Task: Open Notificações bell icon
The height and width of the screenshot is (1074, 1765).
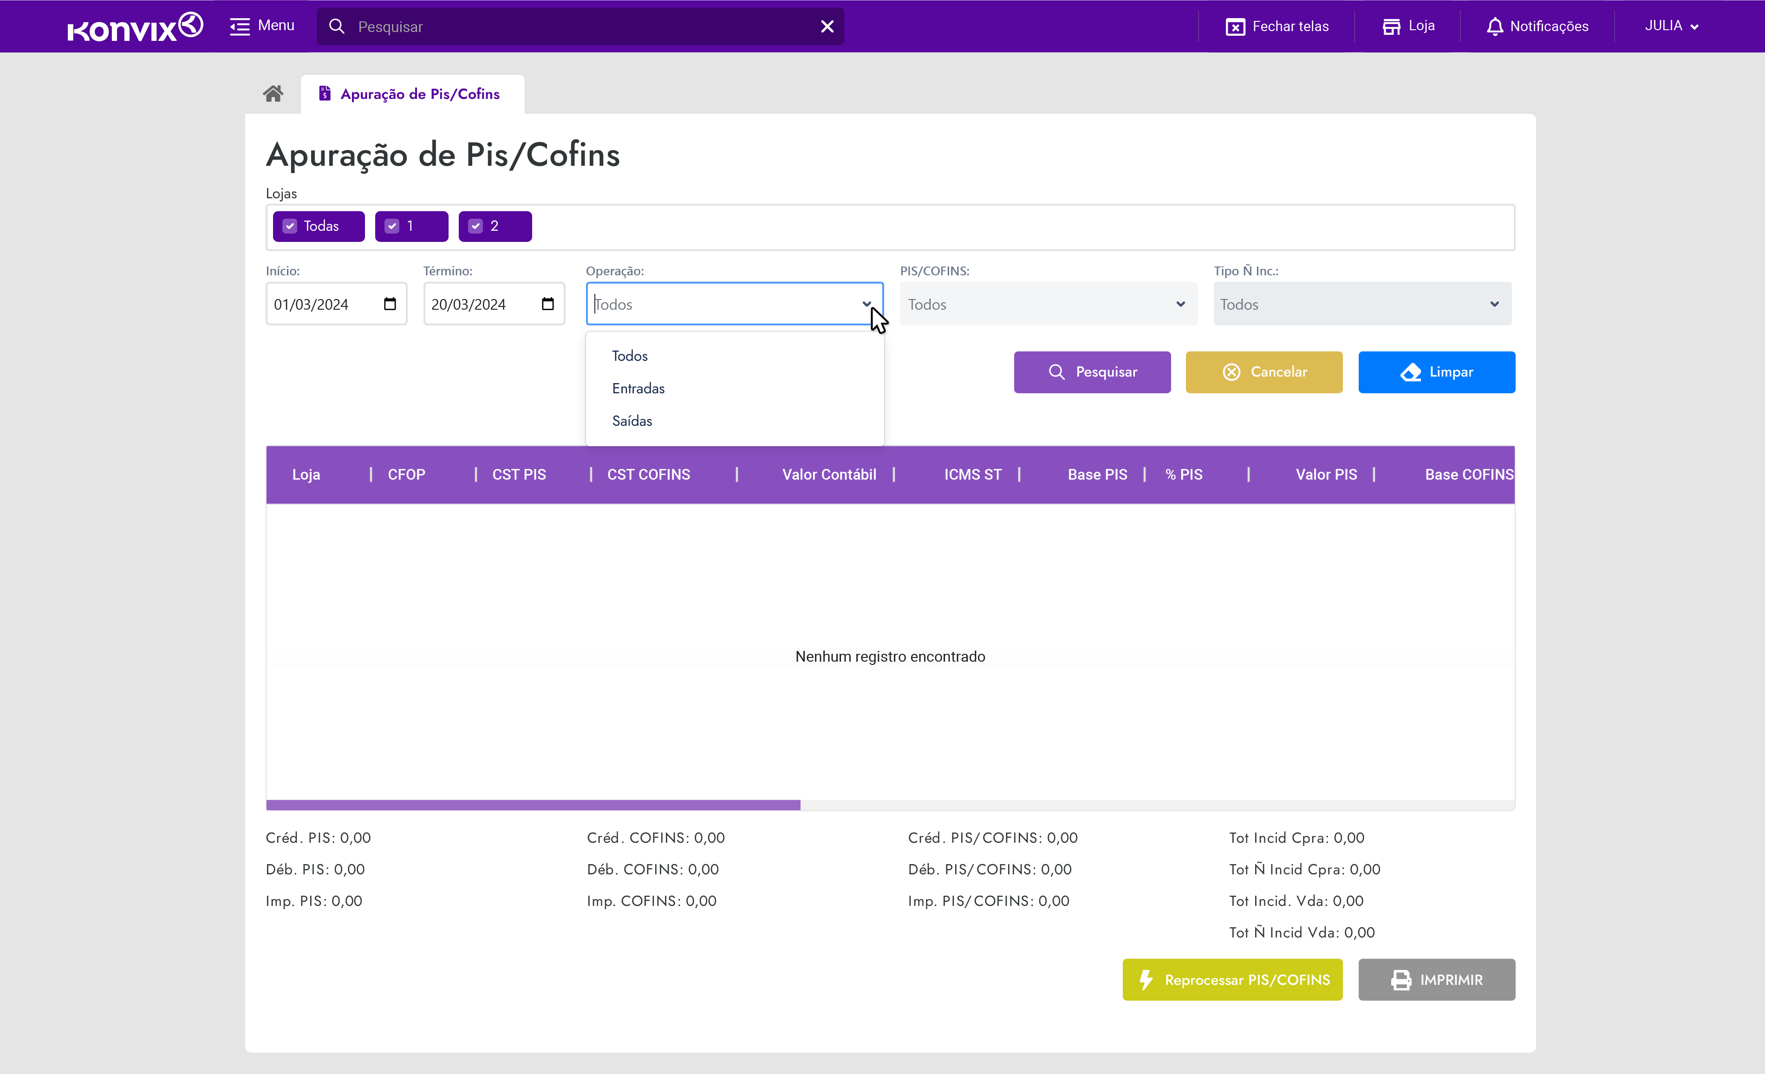Action: tap(1494, 26)
